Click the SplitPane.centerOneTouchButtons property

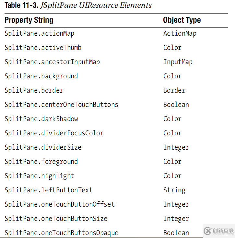(x=61, y=105)
